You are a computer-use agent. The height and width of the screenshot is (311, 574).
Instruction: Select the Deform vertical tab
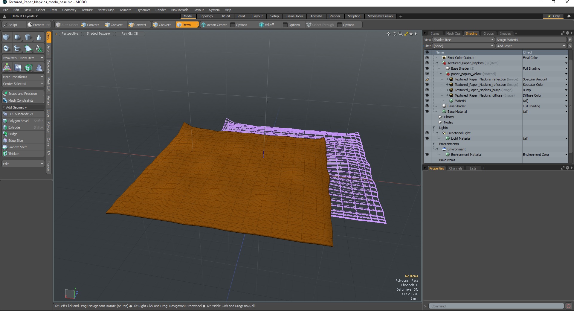click(49, 50)
